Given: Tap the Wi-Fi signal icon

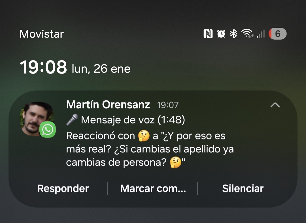Looking at the screenshot, I should click(x=247, y=33).
